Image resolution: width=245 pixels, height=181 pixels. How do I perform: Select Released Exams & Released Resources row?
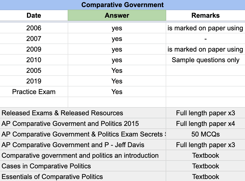pyautogui.click(x=62, y=113)
